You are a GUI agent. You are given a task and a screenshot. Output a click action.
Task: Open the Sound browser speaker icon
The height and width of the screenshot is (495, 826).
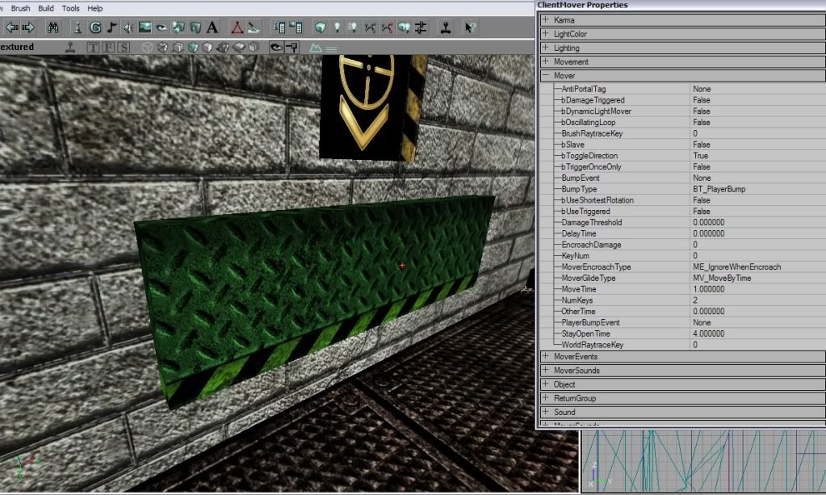click(x=128, y=27)
